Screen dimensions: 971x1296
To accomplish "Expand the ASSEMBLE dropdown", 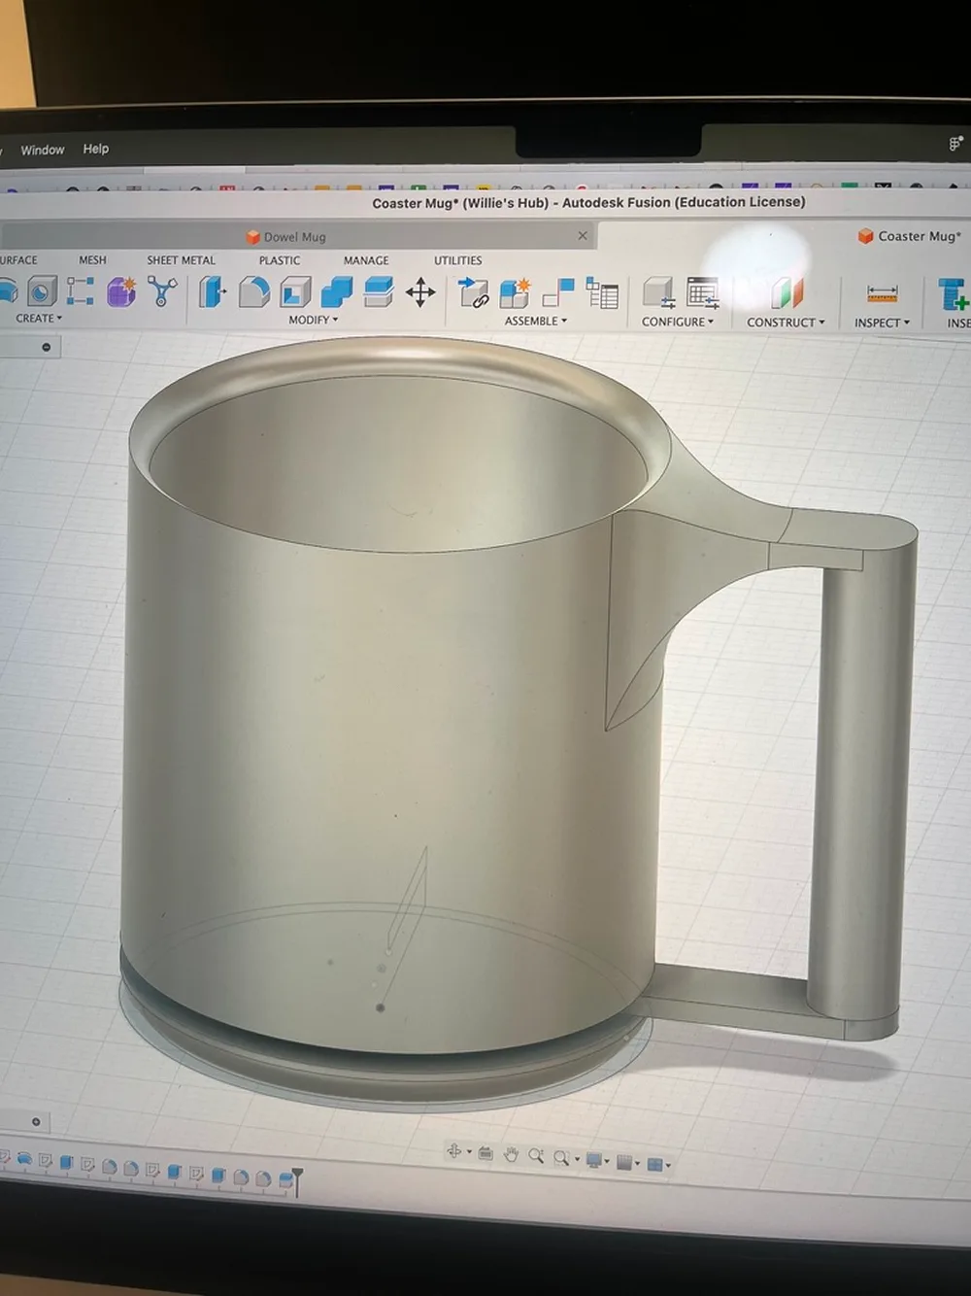I will pyautogui.click(x=535, y=321).
